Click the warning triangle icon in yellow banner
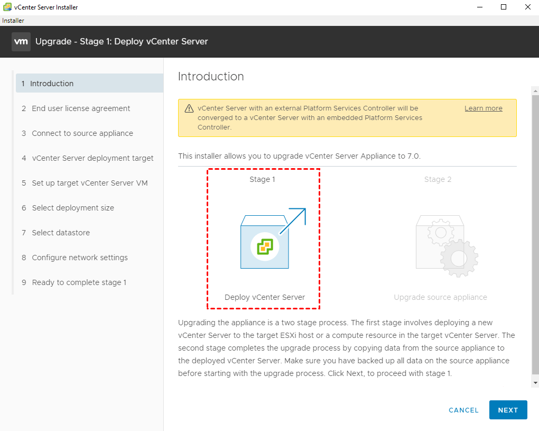This screenshot has width=539, height=431. 189,109
